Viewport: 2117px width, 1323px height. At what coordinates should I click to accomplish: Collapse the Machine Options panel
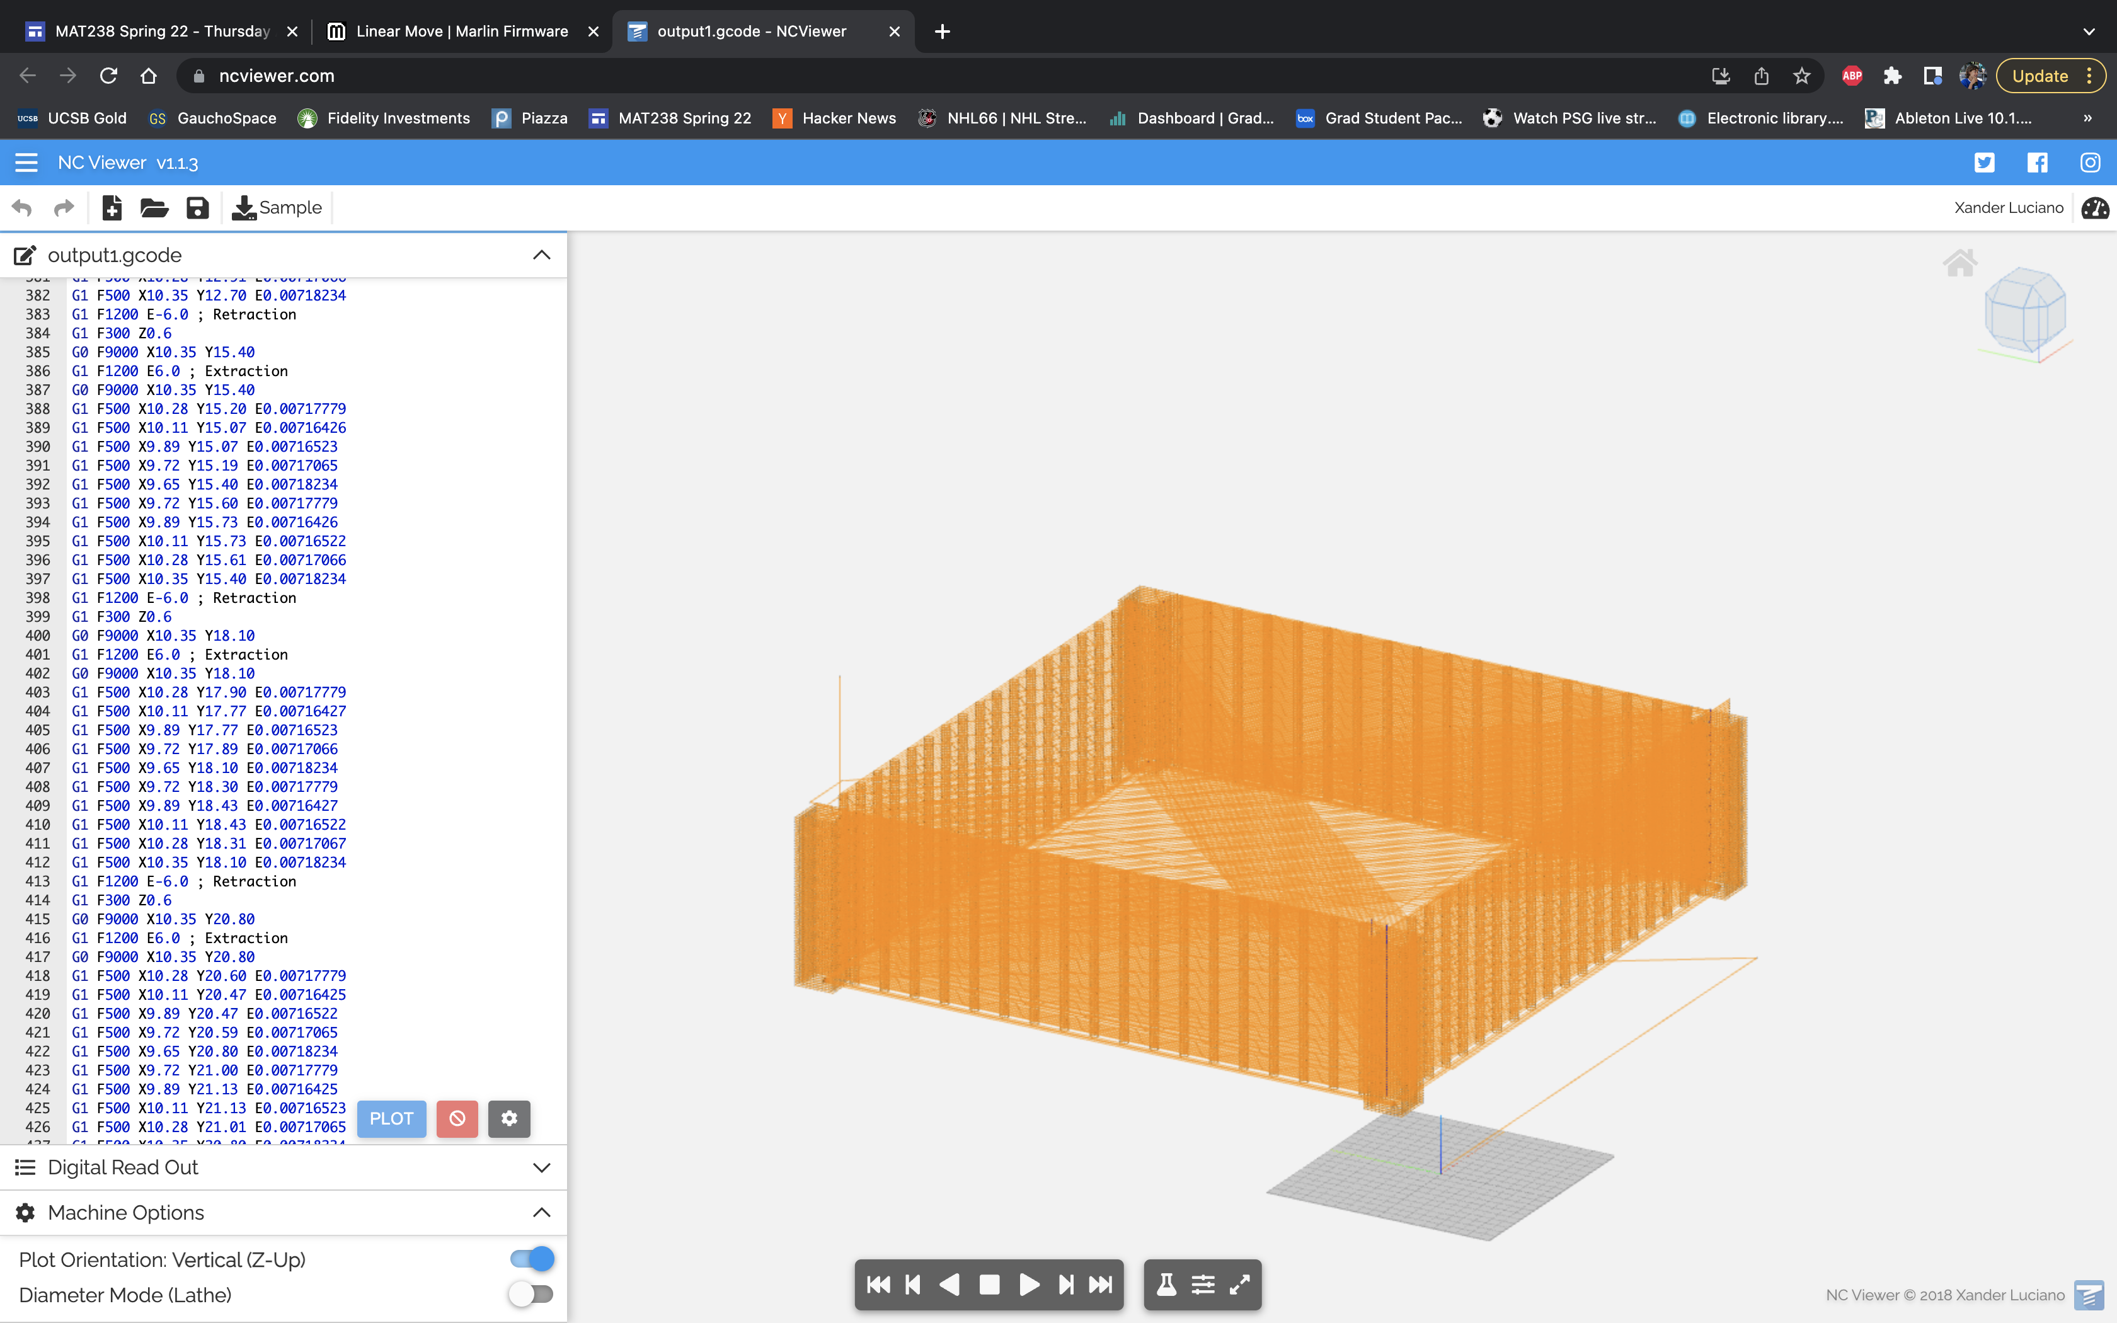[x=541, y=1212]
